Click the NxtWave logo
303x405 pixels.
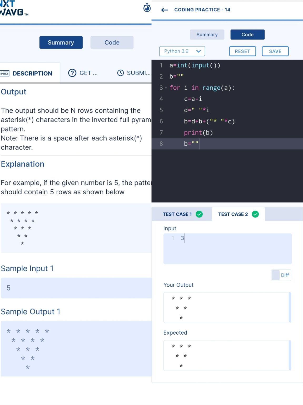tap(13, 8)
